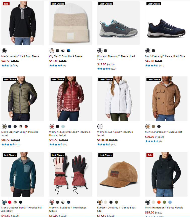The image size is (190, 217).
Task: Select the light blue swatch for Women's Labyrinth Loop
Action: [x=63, y=126]
